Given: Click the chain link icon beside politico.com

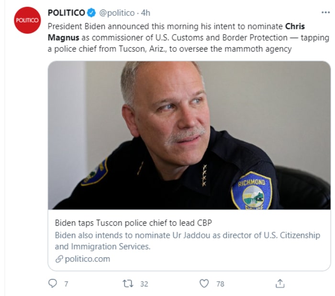Looking at the screenshot, I should tap(59, 259).
